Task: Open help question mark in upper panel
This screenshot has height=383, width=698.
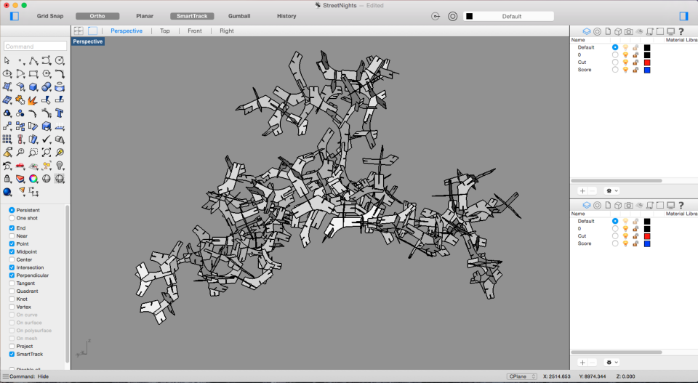Action: (681, 32)
